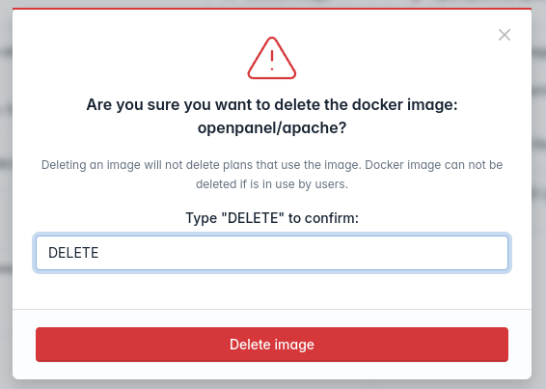Close the delete confirmation dialog
The width and height of the screenshot is (546, 389).
pyautogui.click(x=505, y=35)
